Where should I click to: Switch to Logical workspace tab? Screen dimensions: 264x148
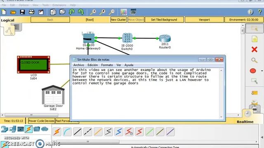coord(8,20)
